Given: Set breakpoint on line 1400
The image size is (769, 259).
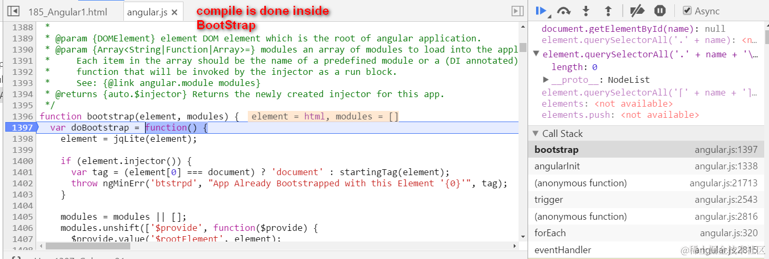Looking at the screenshot, I should [x=22, y=161].
